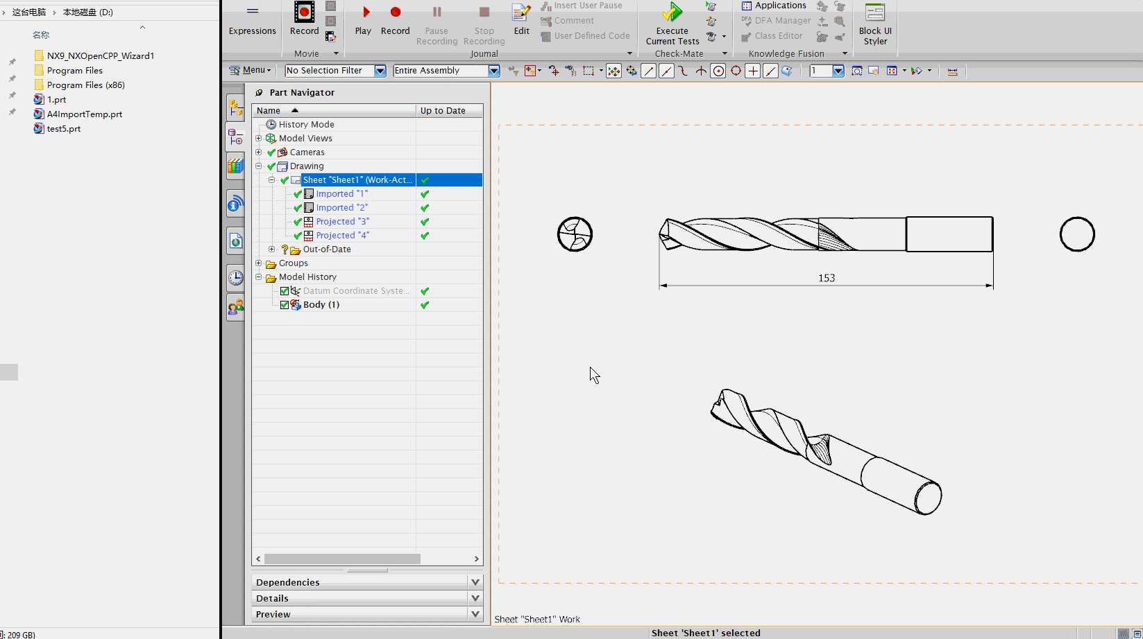Expand Check-Mate group options arrow

click(x=725, y=54)
